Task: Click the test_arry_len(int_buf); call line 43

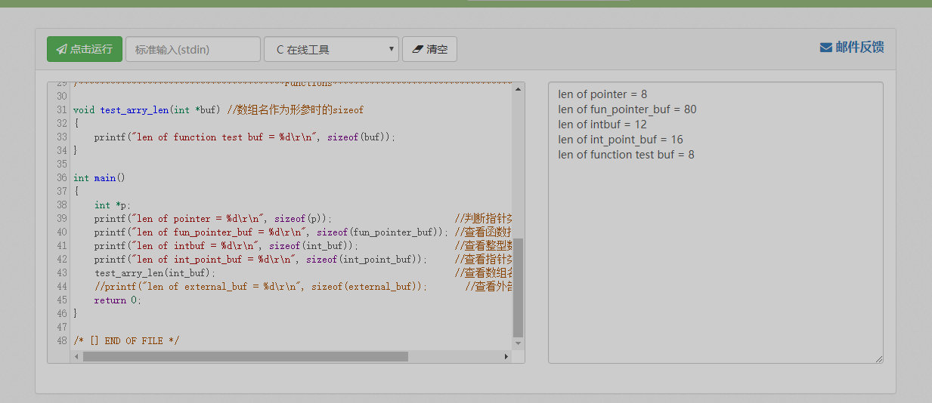Action: tap(155, 272)
